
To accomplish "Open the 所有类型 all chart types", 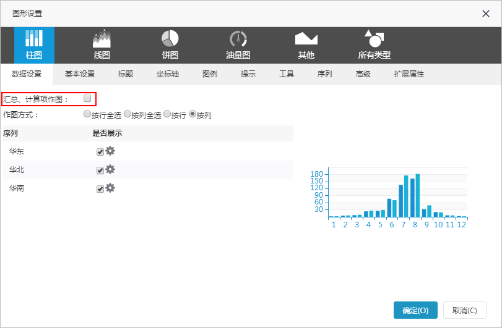I will pyautogui.click(x=374, y=45).
